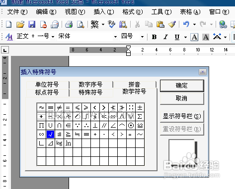Viewport: 235px width, 189px height.
Task: Click the Print icon in toolbar
Action: (x=69, y=24)
